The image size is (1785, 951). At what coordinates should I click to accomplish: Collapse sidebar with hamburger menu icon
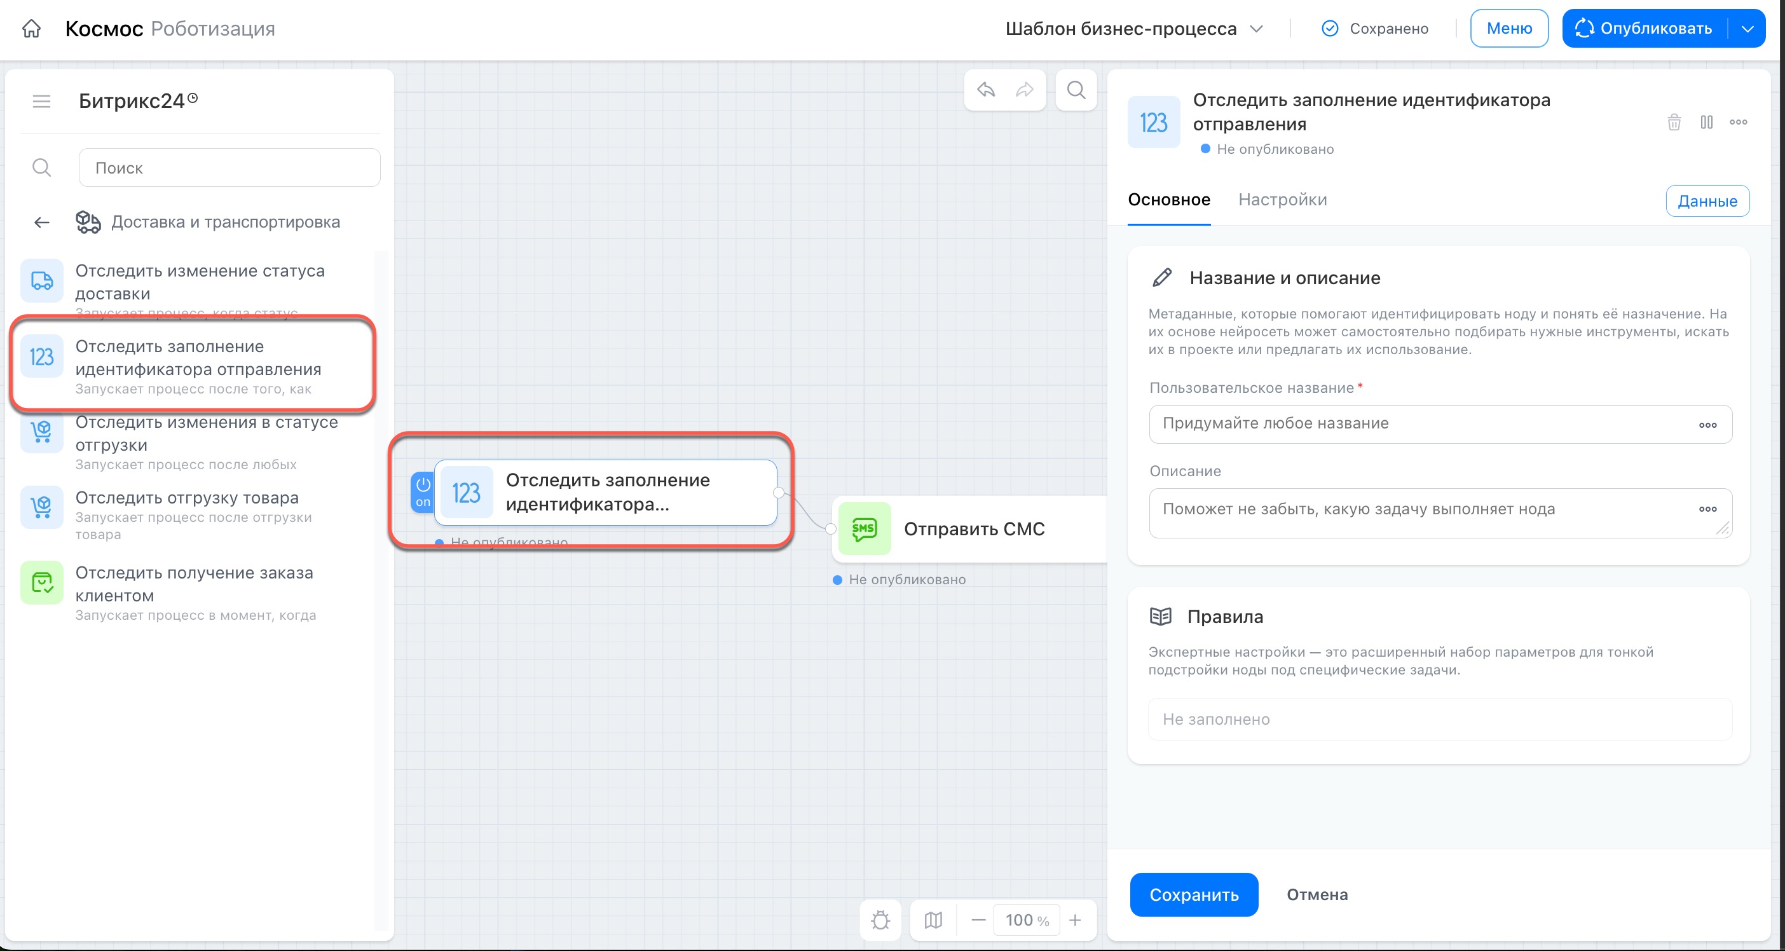click(41, 101)
